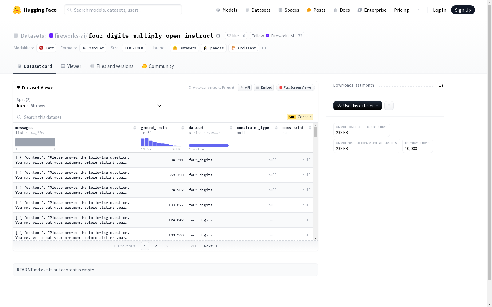
Task: Open the more navigation menu icon
Action: (x=419, y=10)
